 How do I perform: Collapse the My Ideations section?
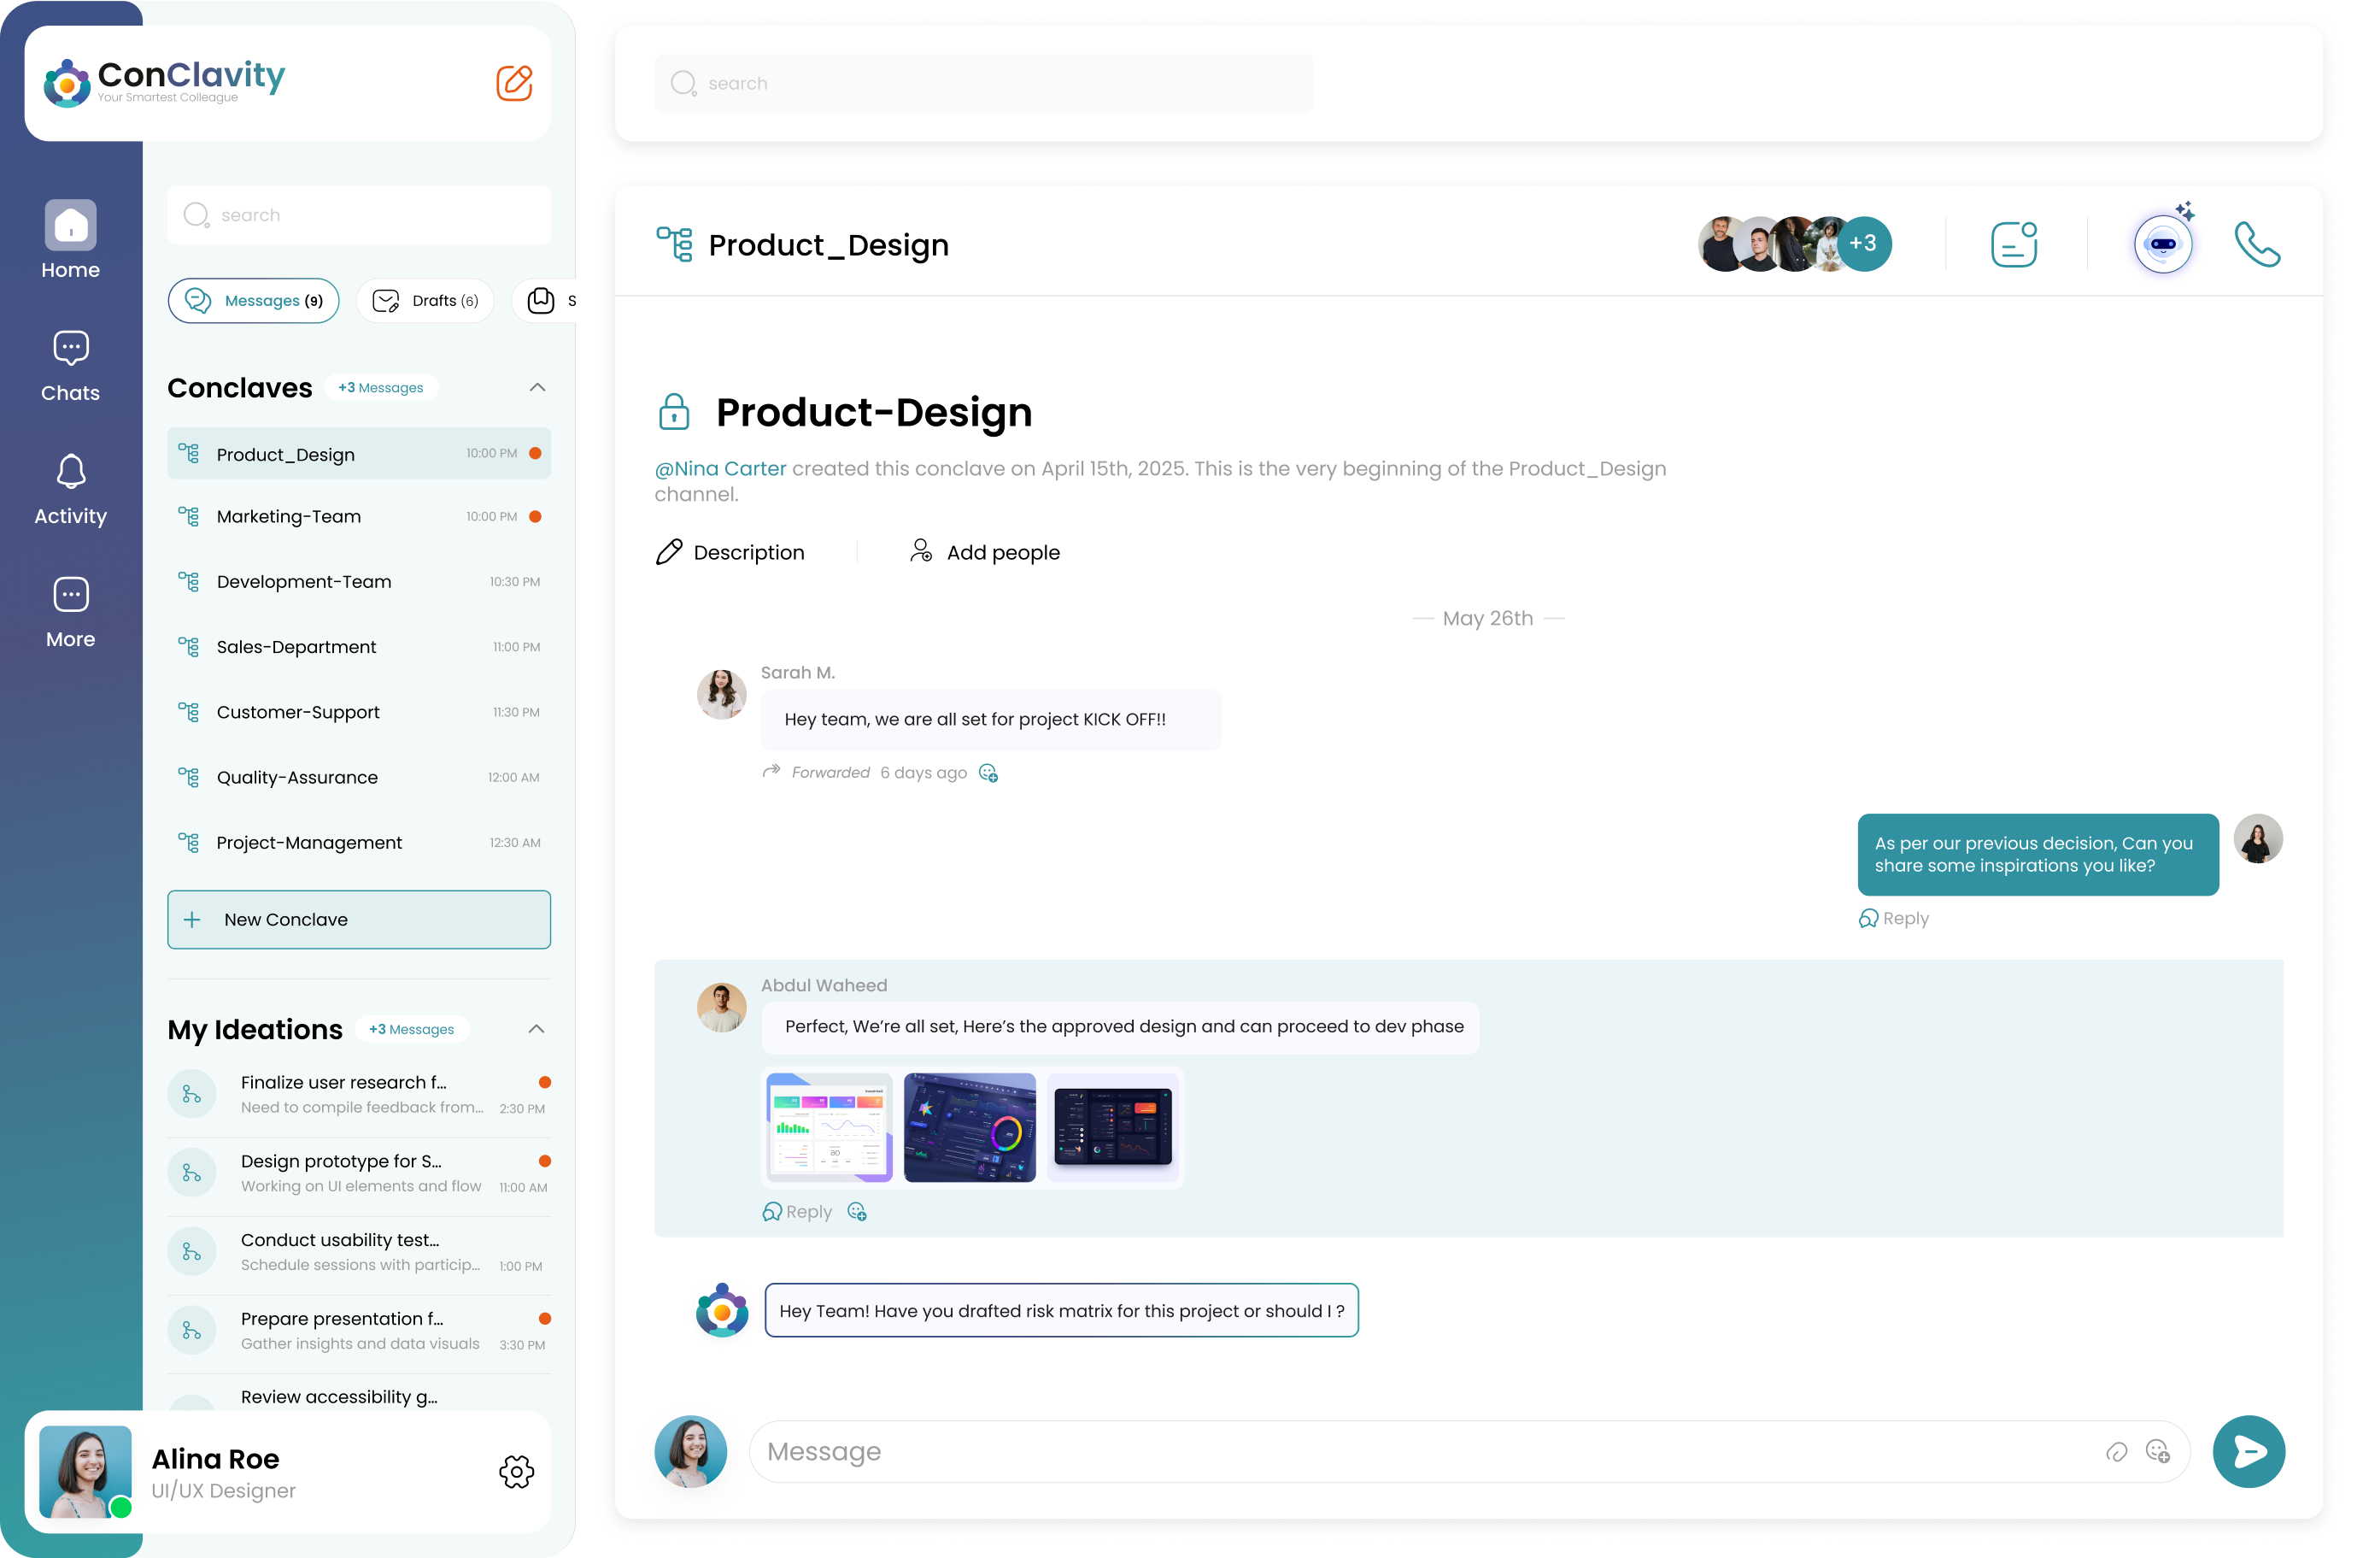coord(537,1029)
